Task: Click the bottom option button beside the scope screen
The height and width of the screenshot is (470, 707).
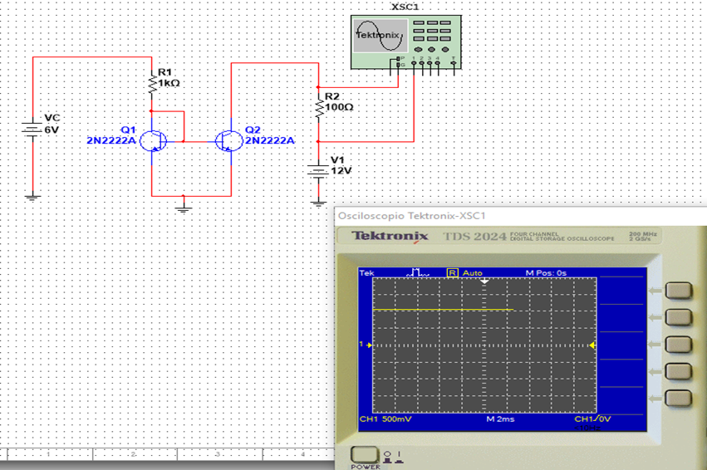Action: click(x=678, y=399)
